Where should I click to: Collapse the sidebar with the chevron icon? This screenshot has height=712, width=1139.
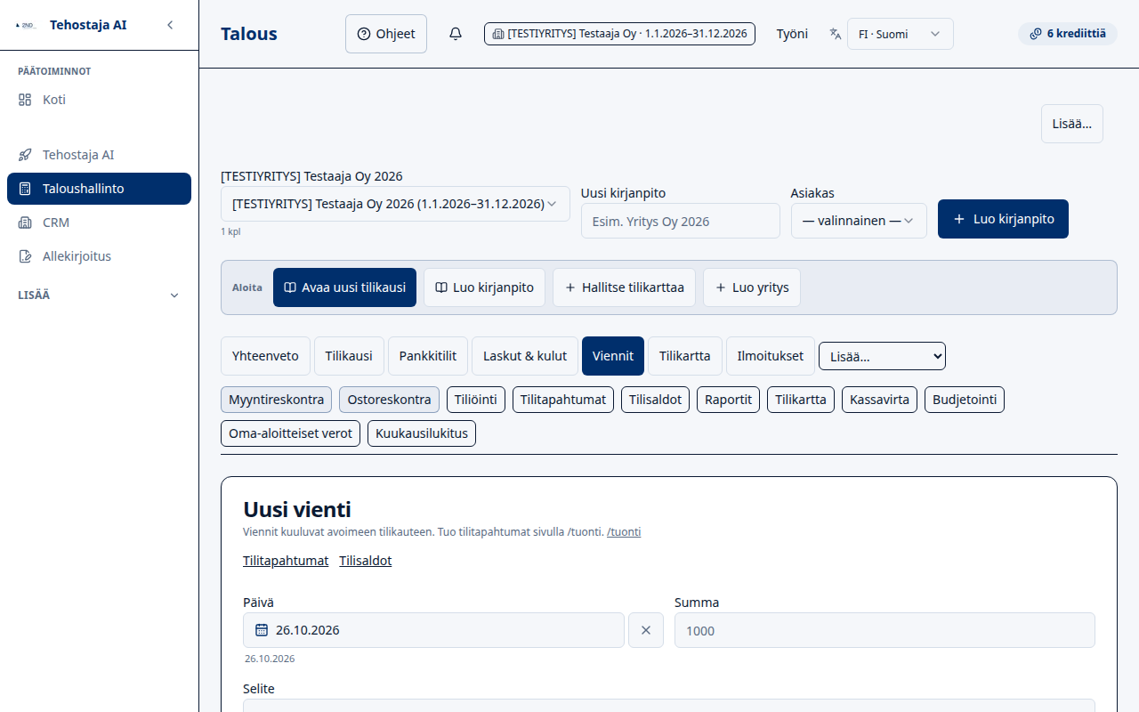point(170,25)
